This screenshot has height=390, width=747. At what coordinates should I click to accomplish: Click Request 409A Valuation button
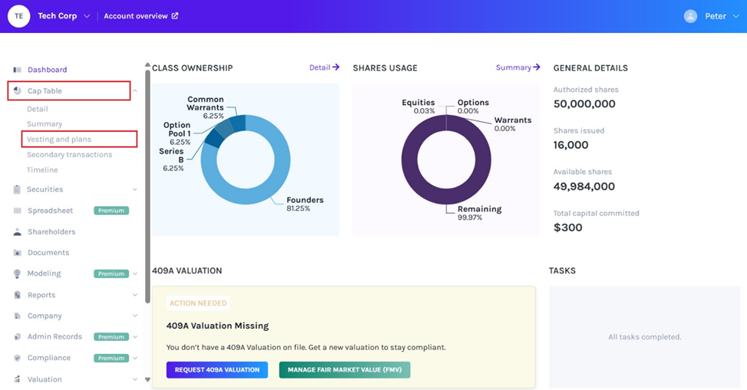pyautogui.click(x=216, y=370)
